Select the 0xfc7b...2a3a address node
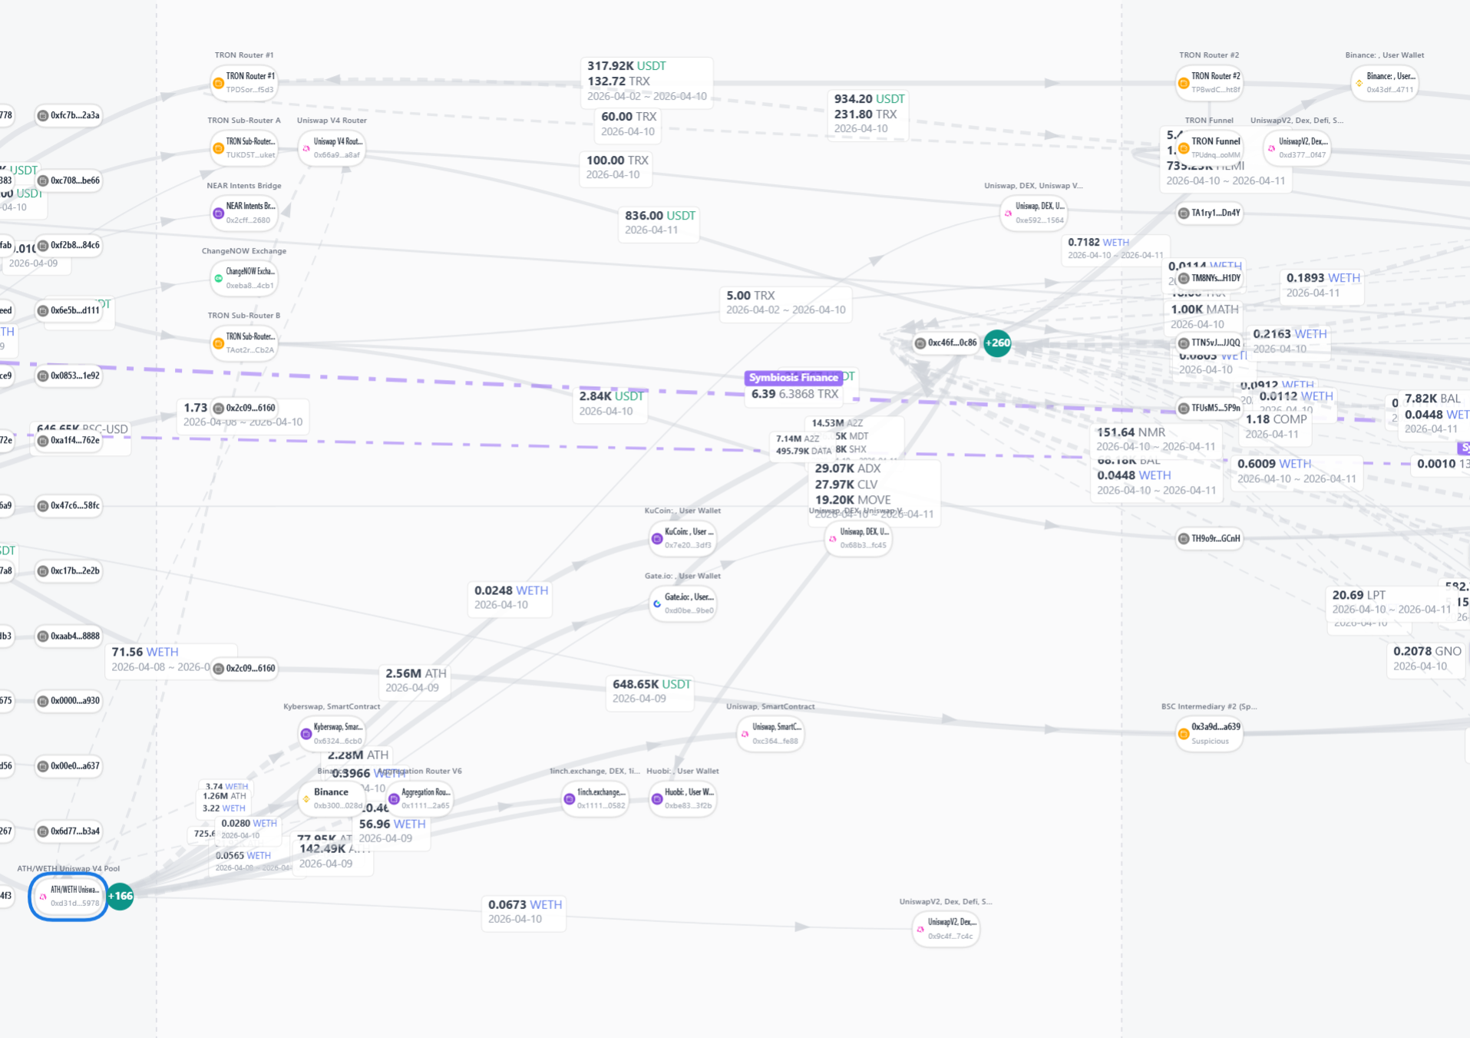Screen dimensions: 1470x1038 click(x=68, y=116)
